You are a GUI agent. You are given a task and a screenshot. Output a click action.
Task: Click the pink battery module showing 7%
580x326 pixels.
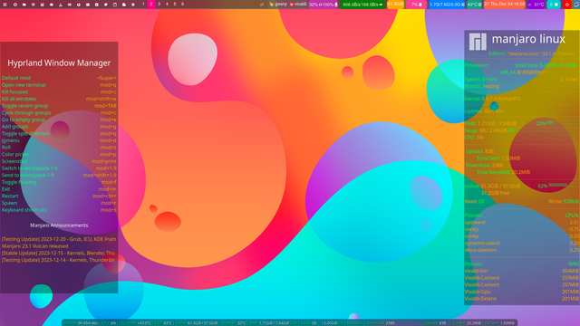(417, 5)
